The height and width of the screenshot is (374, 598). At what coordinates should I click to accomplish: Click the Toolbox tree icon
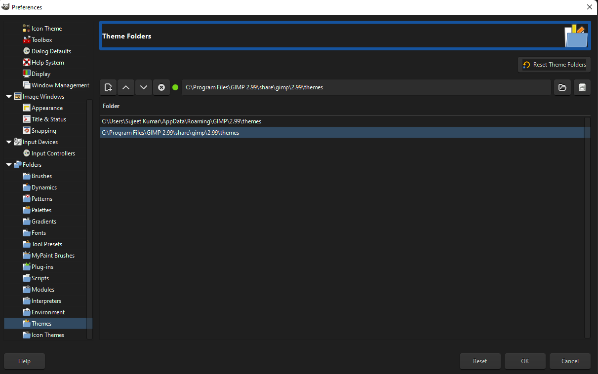click(27, 40)
